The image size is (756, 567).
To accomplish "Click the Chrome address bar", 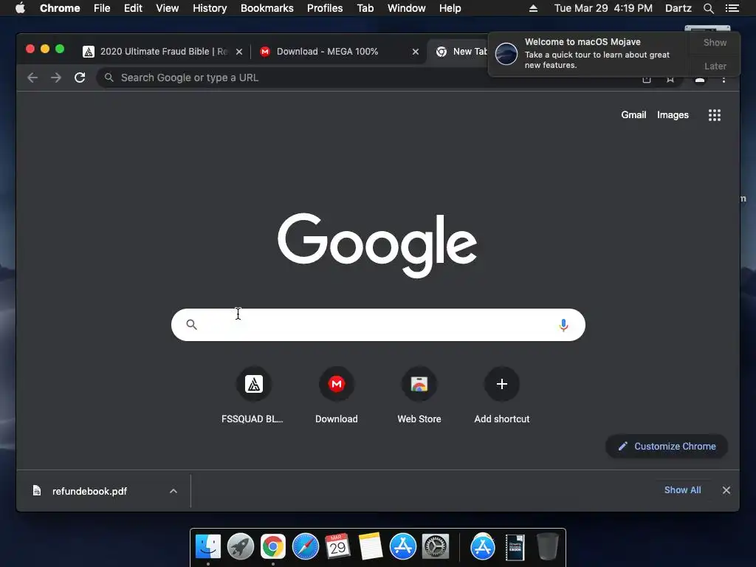I will tap(366, 78).
